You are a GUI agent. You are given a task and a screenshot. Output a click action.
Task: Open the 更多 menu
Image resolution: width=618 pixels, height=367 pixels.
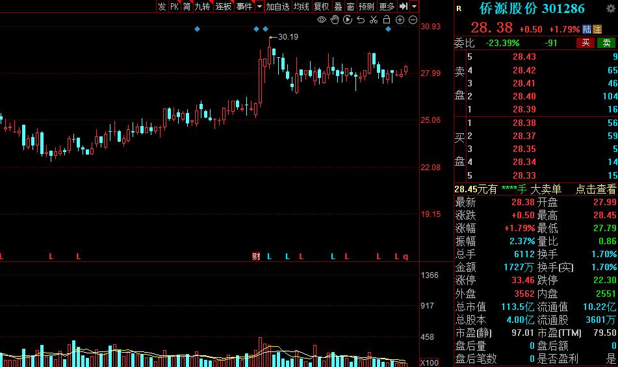[386, 6]
